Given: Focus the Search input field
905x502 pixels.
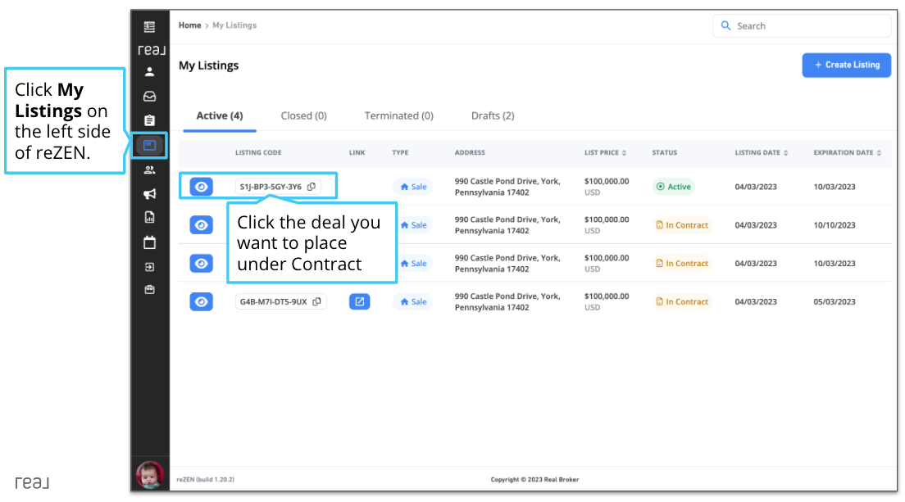Looking at the screenshot, I should click(802, 26).
